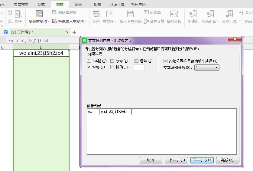Switch to View (视图) tab
The image size is (253, 171).
[97, 4]
